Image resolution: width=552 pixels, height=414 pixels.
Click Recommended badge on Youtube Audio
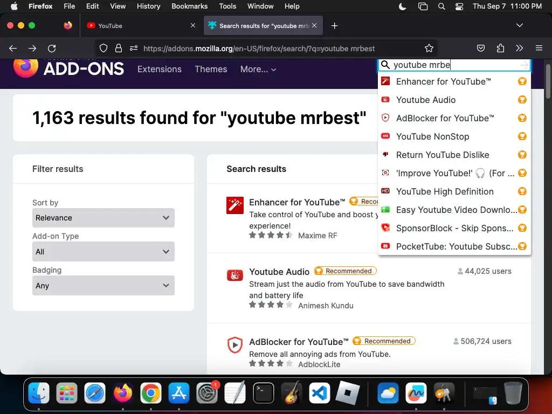(x=346, y=271)
